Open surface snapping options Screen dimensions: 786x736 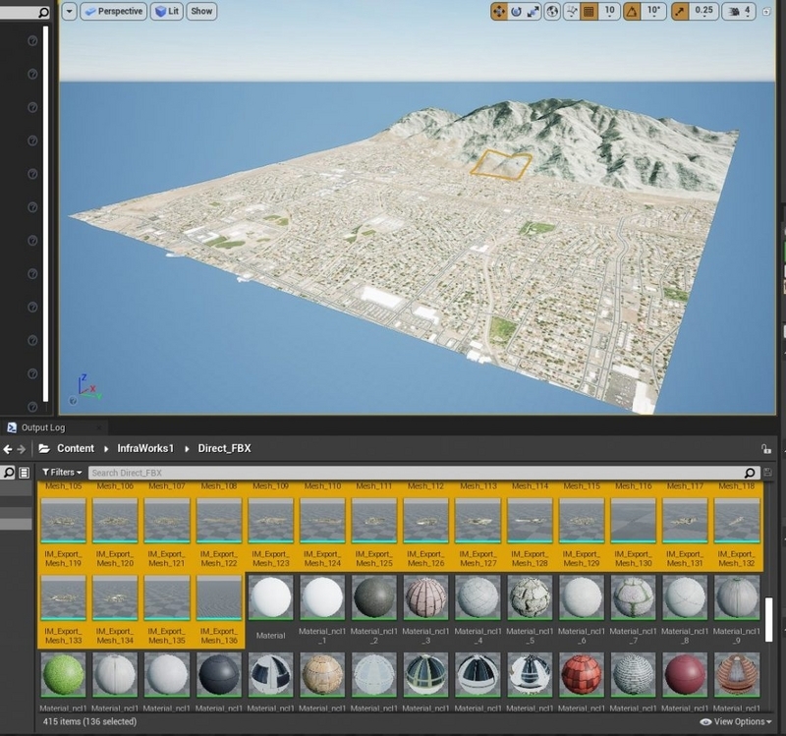[x=572, y=11]
